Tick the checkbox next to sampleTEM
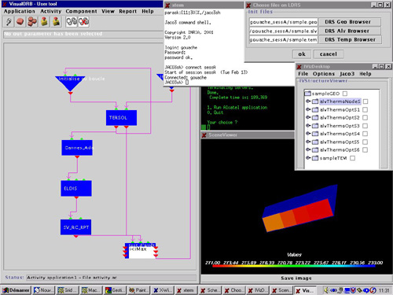 [353, 158]
